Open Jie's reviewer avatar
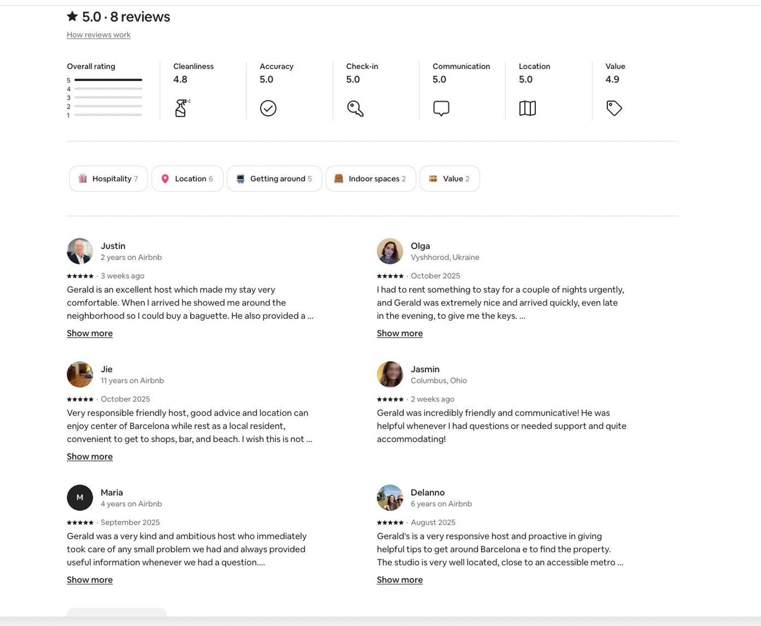This screenshot has height=626, width=761. [80, 375]
